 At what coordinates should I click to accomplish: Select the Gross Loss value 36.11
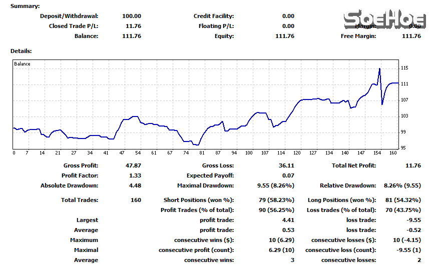(286, 165)
